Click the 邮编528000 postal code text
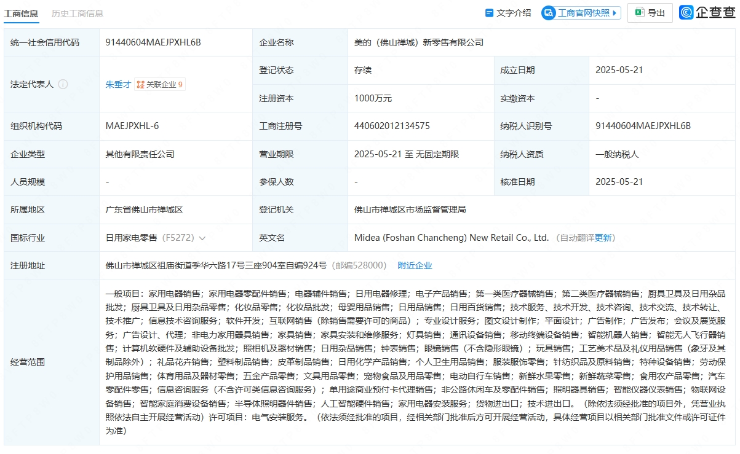 click(359, 265)
